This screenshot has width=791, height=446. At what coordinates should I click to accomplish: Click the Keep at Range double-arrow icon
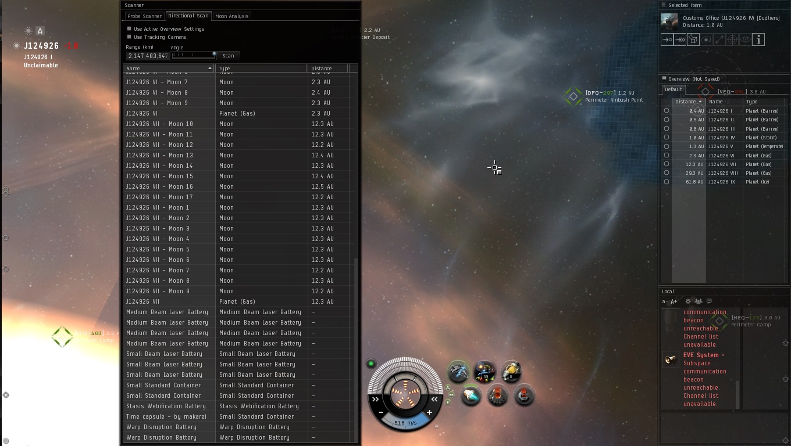pos(719,39)
